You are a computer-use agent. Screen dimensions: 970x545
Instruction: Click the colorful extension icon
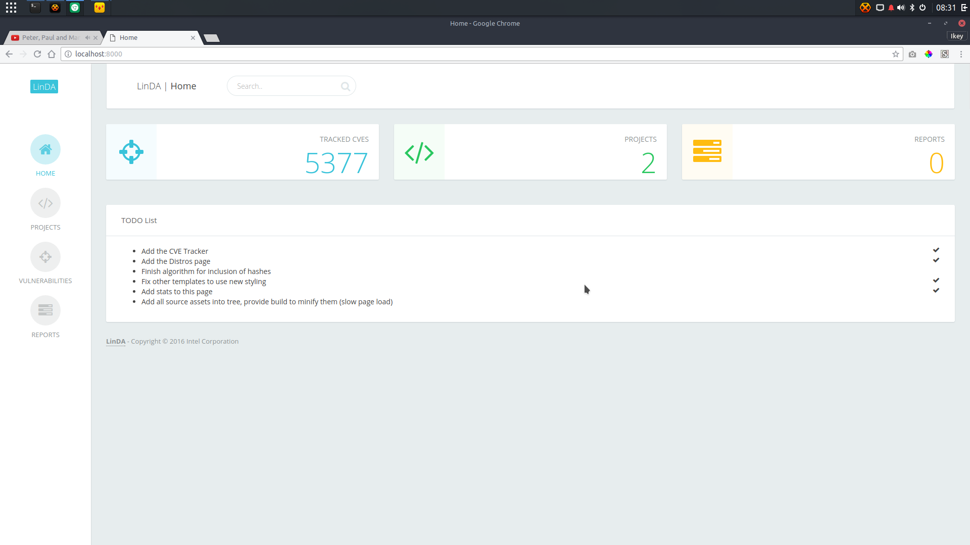coord(929,54)
